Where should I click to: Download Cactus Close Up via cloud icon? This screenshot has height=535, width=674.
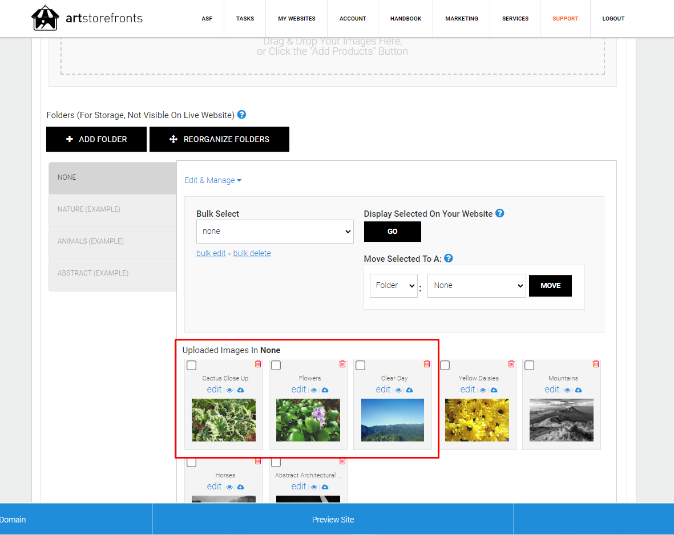(x=241, y=390)
